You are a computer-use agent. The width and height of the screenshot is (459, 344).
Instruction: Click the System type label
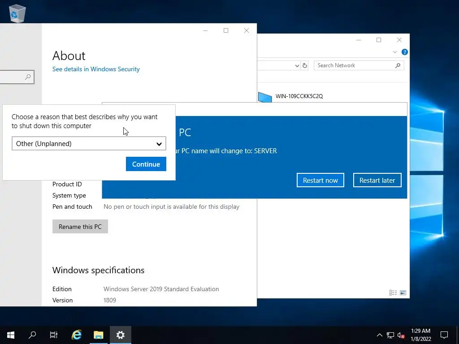click(x=69, y=195)
